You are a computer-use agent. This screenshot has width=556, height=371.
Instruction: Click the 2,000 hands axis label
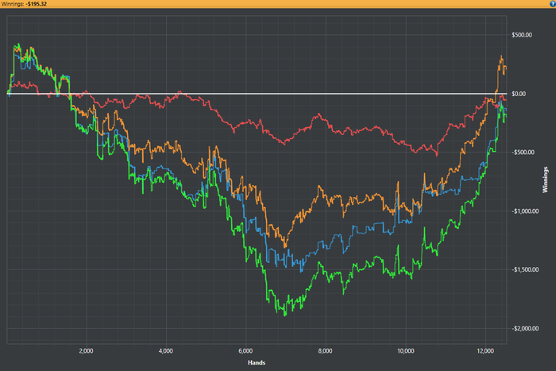coord(86,351)
